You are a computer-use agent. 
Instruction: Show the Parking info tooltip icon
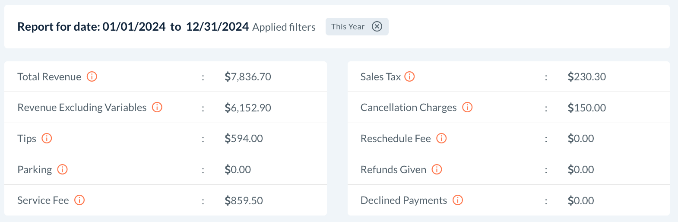tap(63, 169)
